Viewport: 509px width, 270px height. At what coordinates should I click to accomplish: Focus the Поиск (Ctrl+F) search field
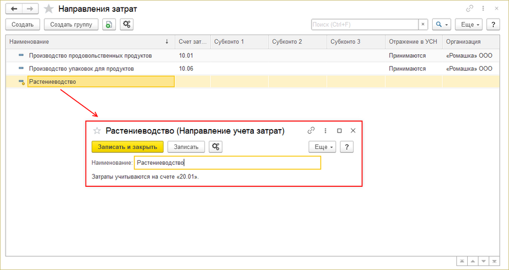pos(365,24)
